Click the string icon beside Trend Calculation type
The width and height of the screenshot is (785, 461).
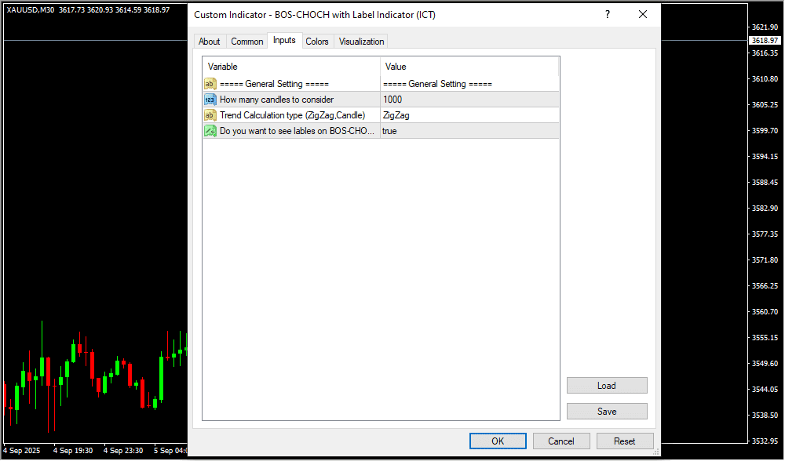coord(210,115)
